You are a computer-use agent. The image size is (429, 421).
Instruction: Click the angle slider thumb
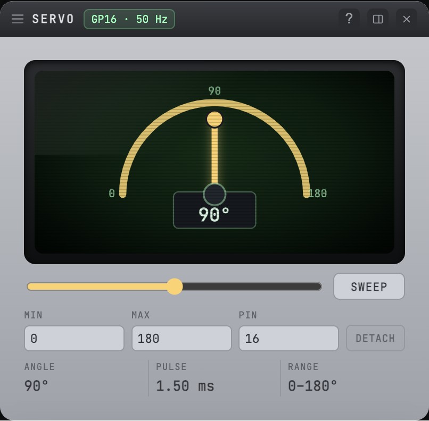175,287
